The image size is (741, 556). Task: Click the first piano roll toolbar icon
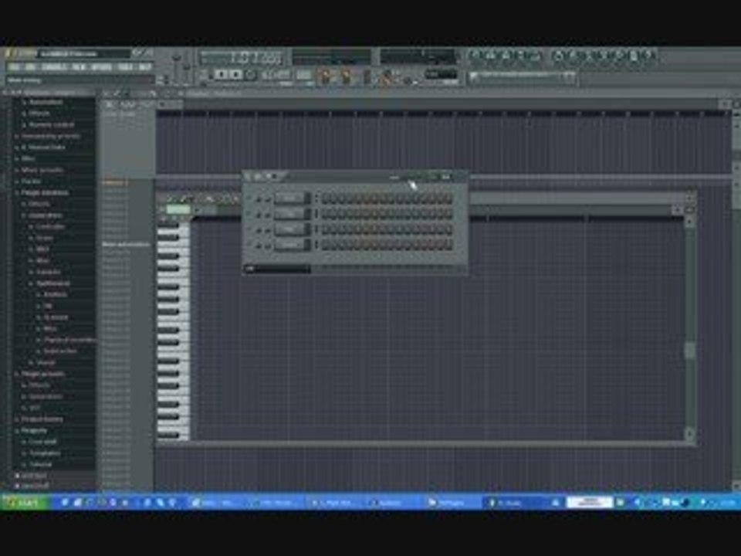pos(171,198)
